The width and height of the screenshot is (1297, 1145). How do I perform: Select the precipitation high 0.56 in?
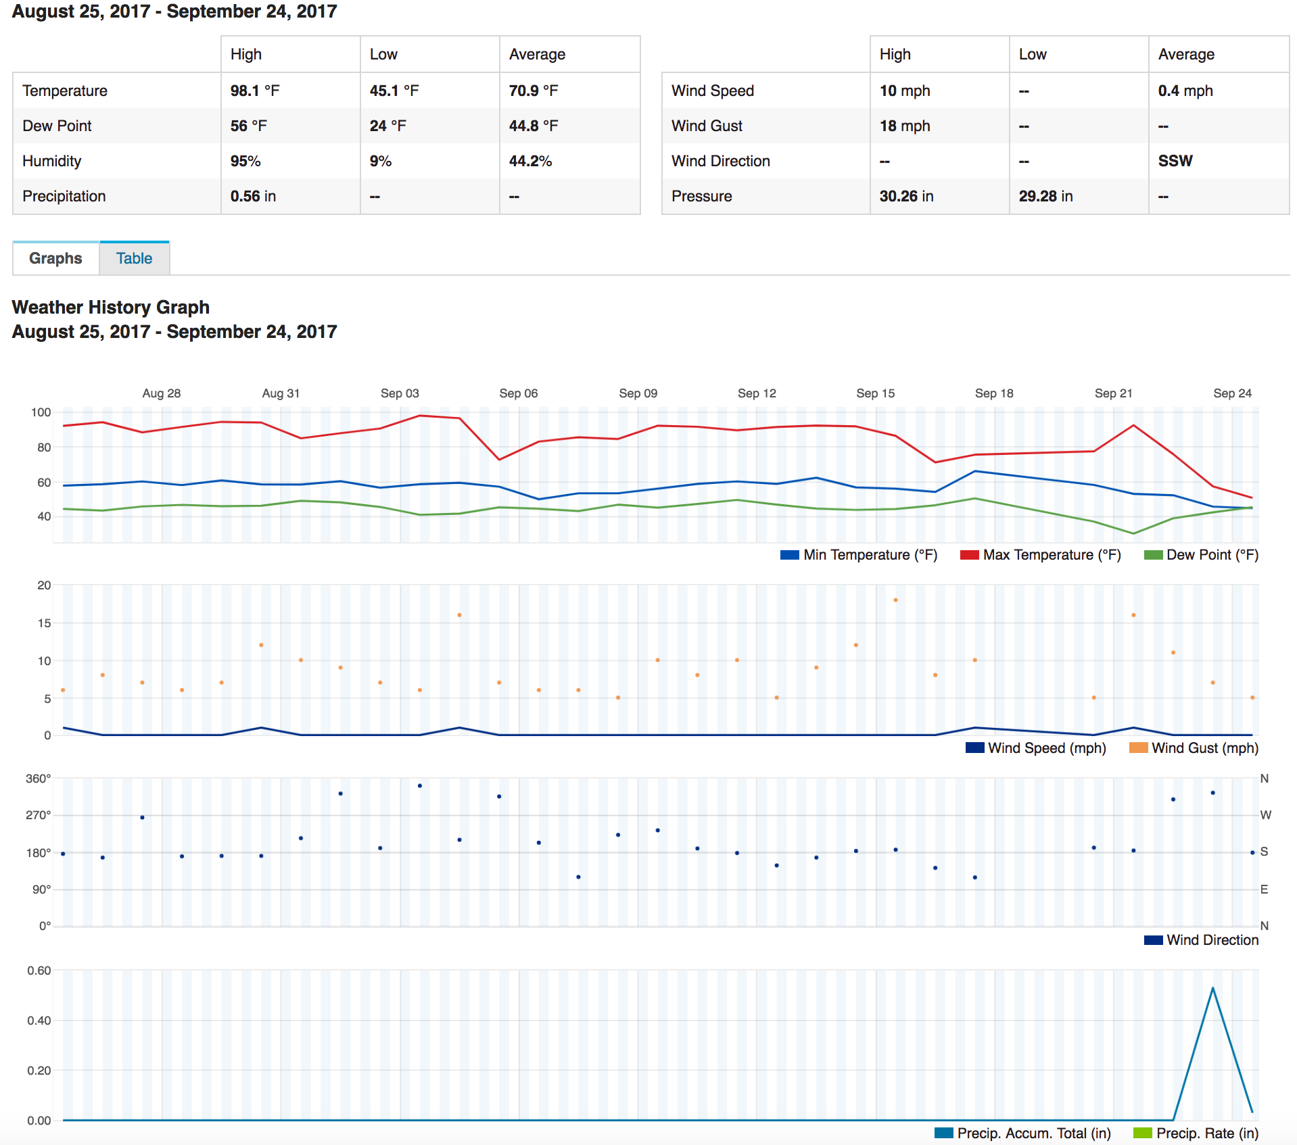(x=253, y=196)
